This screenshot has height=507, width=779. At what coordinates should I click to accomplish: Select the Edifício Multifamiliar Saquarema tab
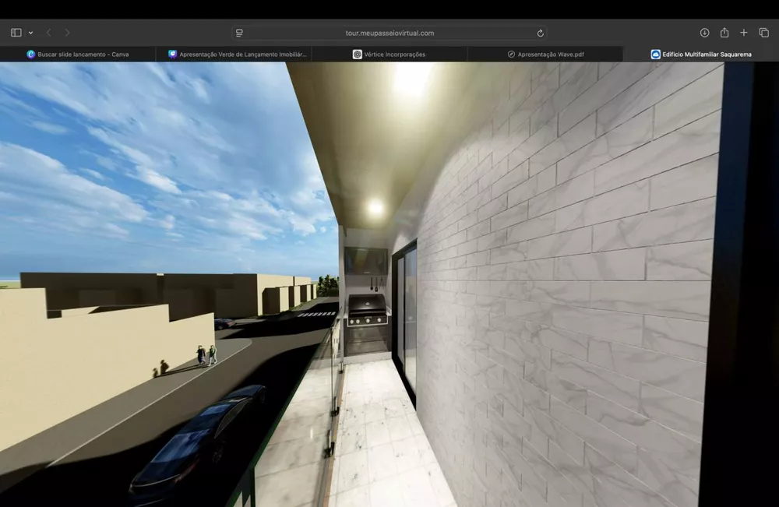coord(701,55)
